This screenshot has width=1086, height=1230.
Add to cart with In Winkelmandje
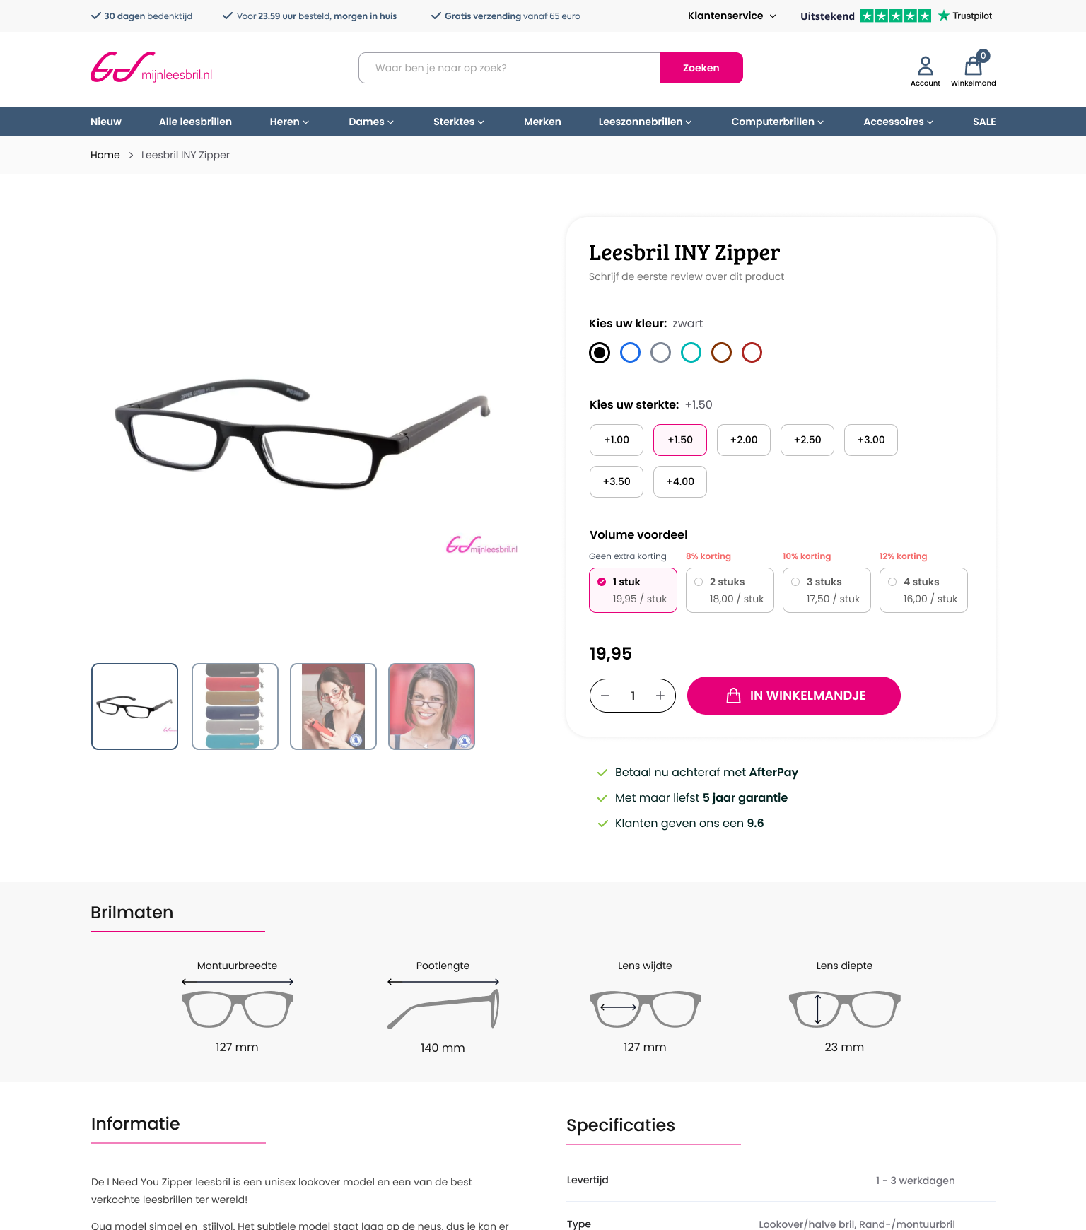point(794,696)
